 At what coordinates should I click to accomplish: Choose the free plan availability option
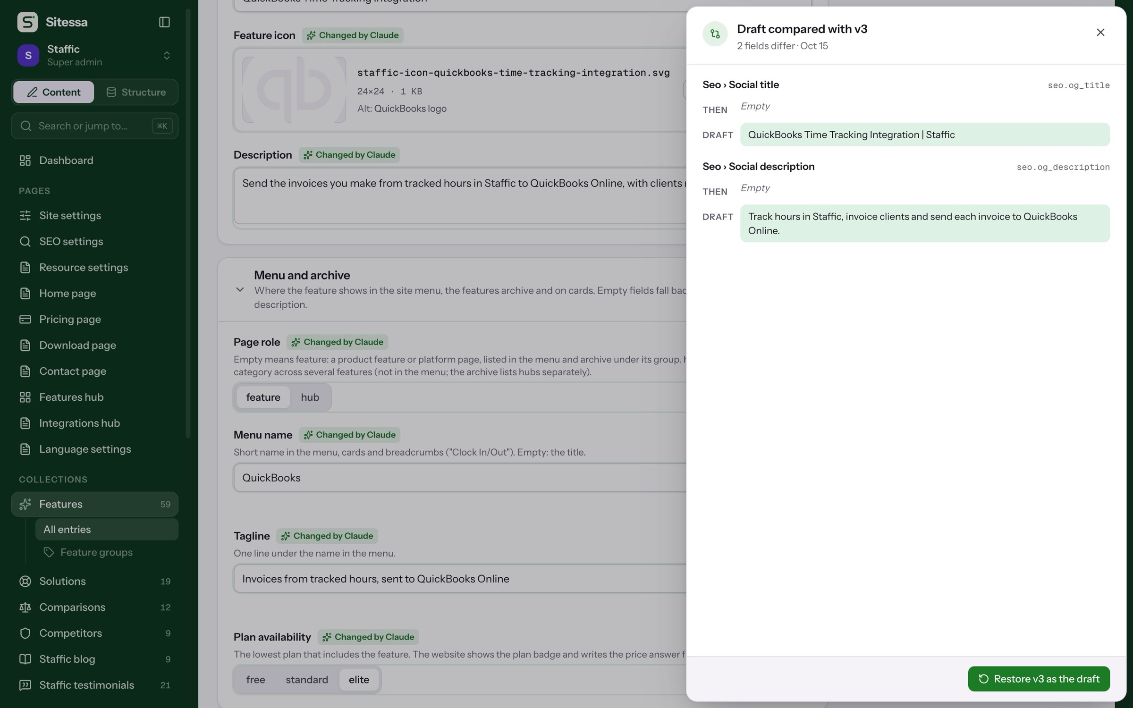255,680
